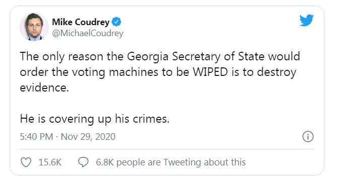Click the word 'WIPED' in the tweet
The width and height of the screenshot is (341, 181).
coord(211,72)
